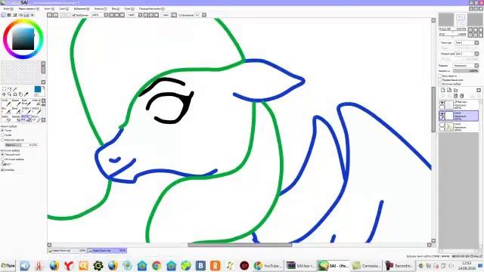Toggle visibility eye of top linework layer
The width and height of the screenshot is (484, 272).
pyautogui.click(x=442, y=103)
